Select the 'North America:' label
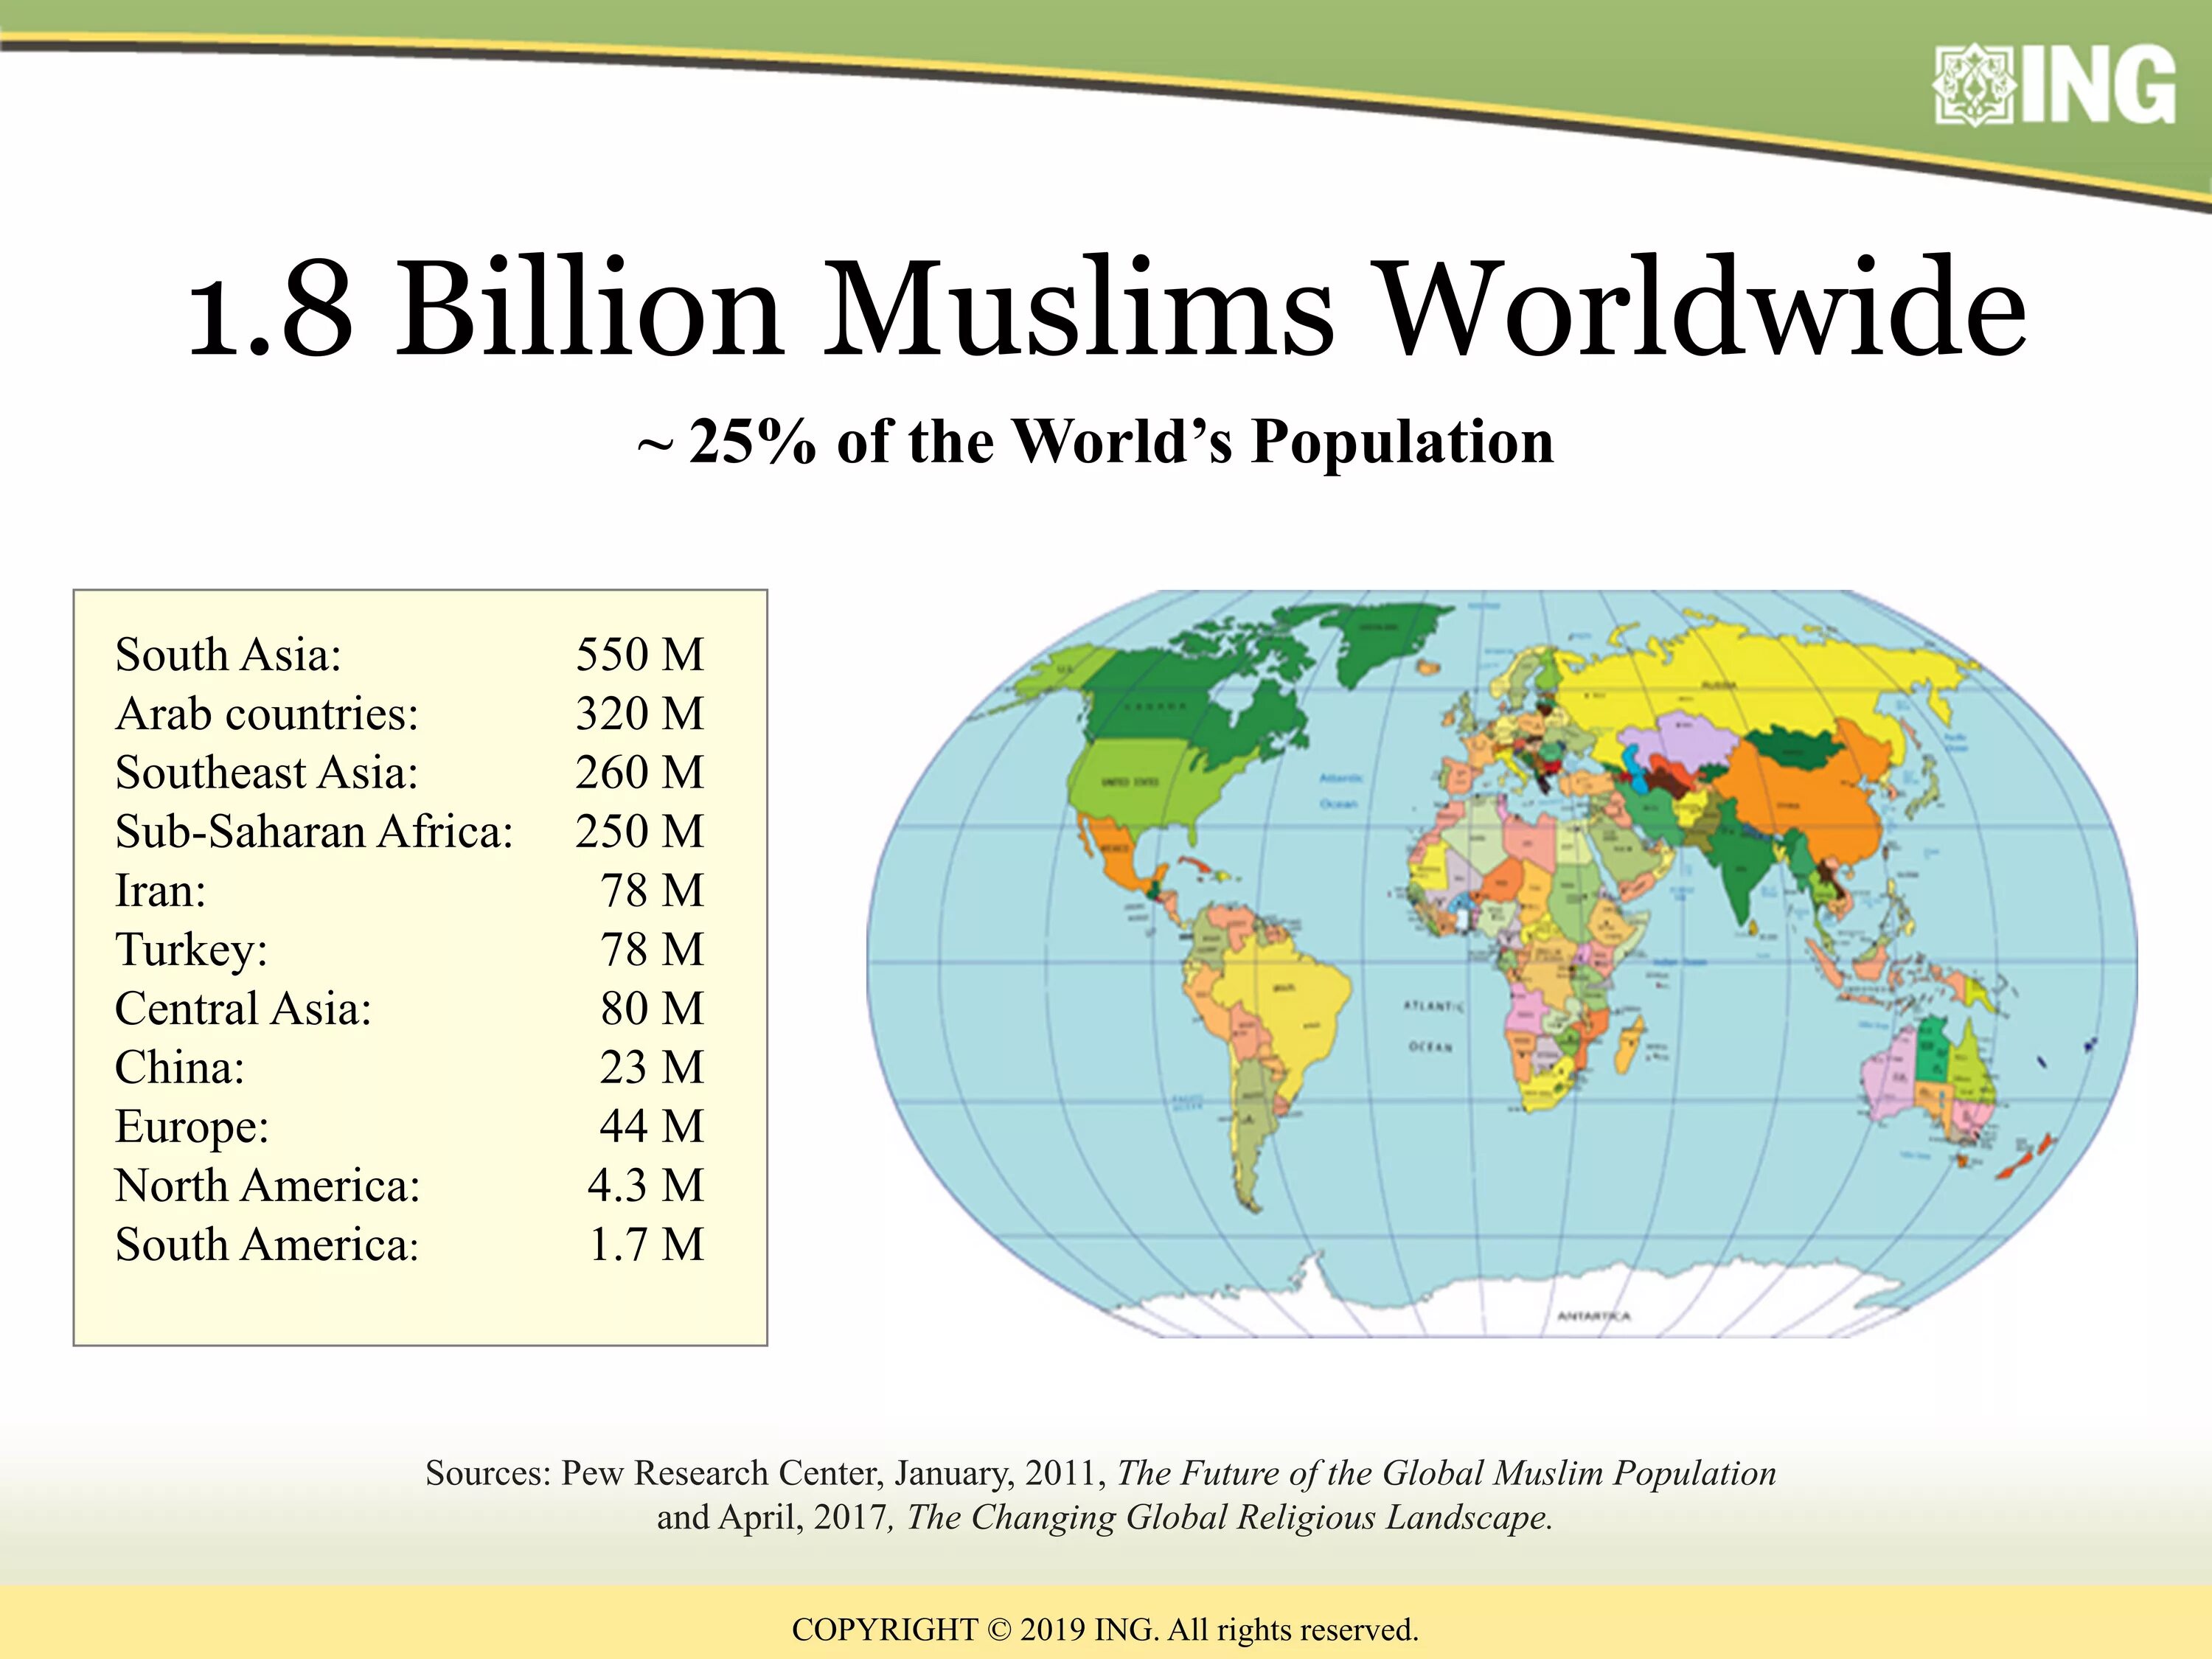The width and height of the screenshot is (2212, 1659). (267, 1186)
